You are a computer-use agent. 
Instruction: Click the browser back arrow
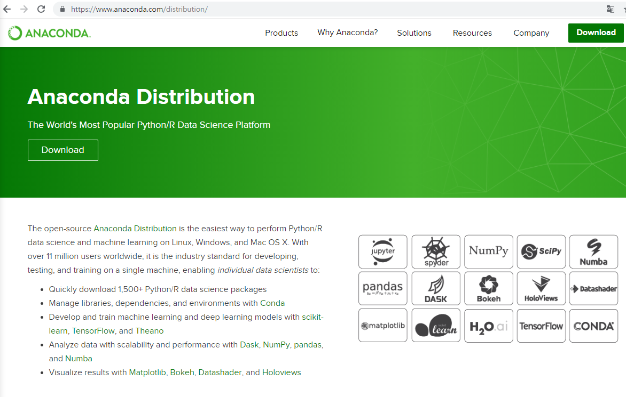tap(7, 9)
